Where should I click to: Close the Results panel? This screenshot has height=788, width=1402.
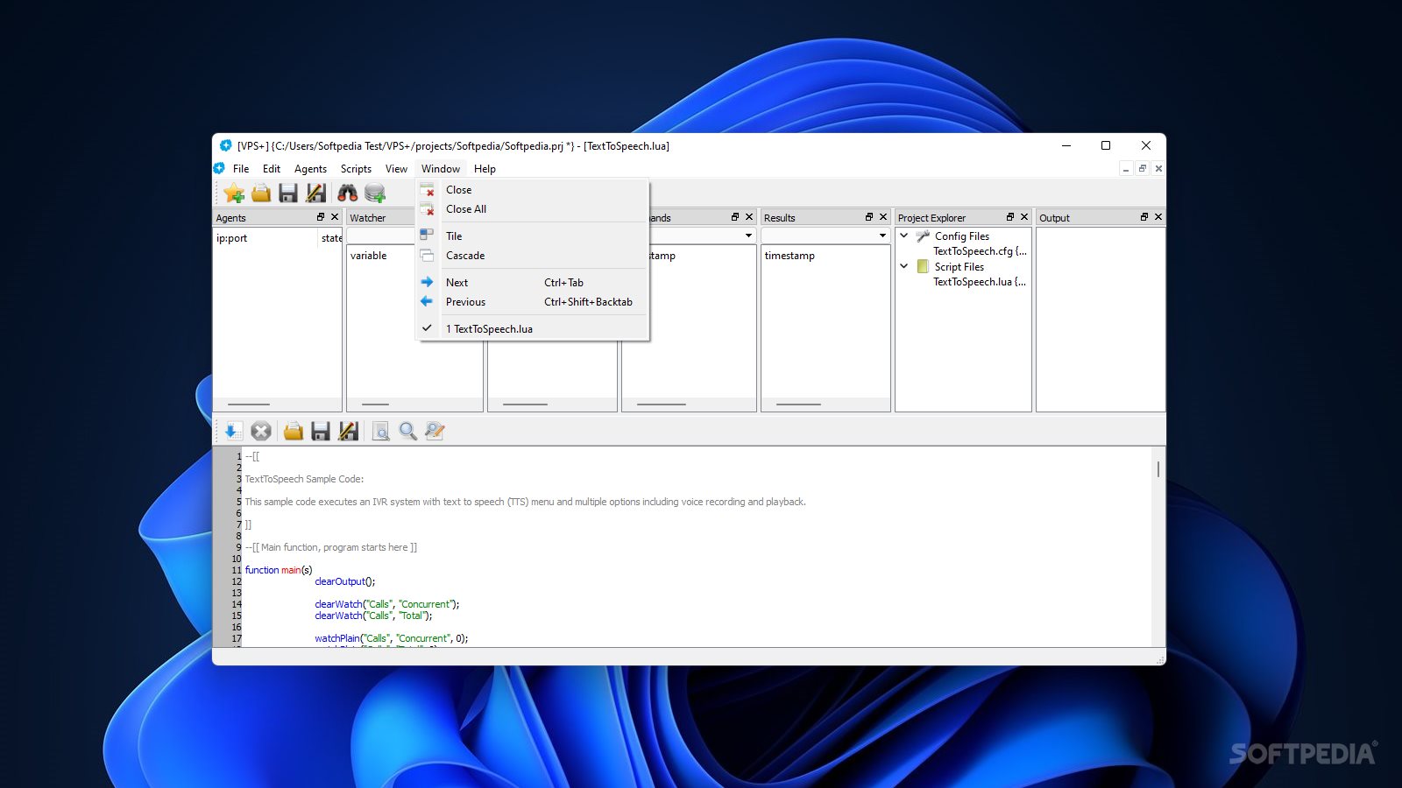(883, 217)
